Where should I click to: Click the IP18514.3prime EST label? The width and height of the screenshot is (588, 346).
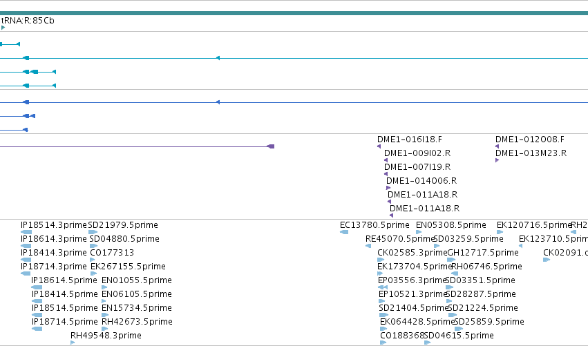click(53, 225)
